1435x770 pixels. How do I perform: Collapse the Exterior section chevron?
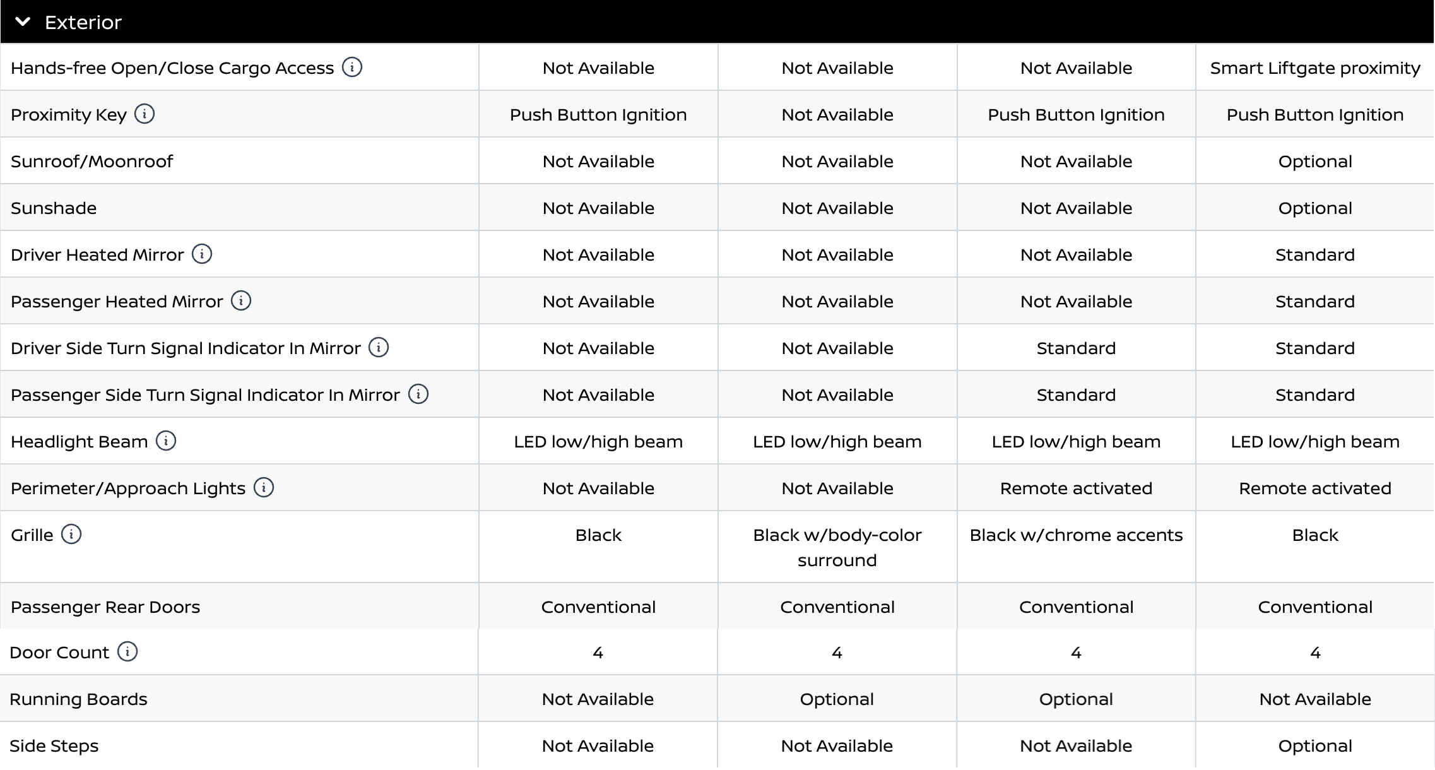pos(23,22)
